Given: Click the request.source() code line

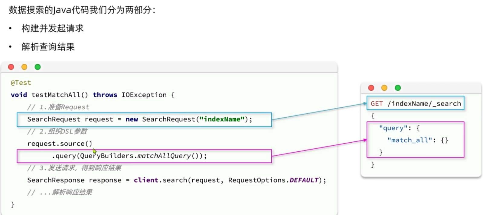Looking at the screenshot, I should click(60, 144).
